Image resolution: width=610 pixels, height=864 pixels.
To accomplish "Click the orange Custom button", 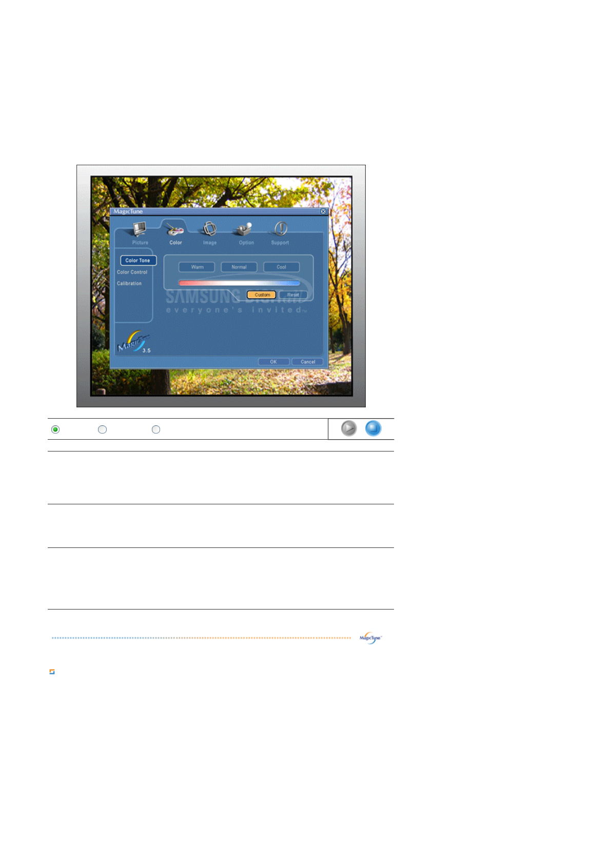I will pos(262,295).
